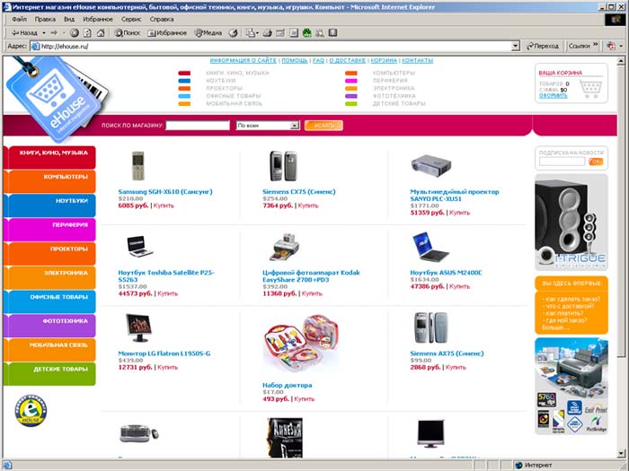Viewport: 629px width, 471px height.
Task: Click the Mail toolbar icon
Action: (x=252, y=33)
